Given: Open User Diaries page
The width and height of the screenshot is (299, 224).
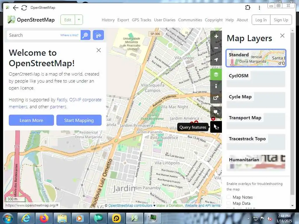Looking at the screenshot, I should pos(165,20).
